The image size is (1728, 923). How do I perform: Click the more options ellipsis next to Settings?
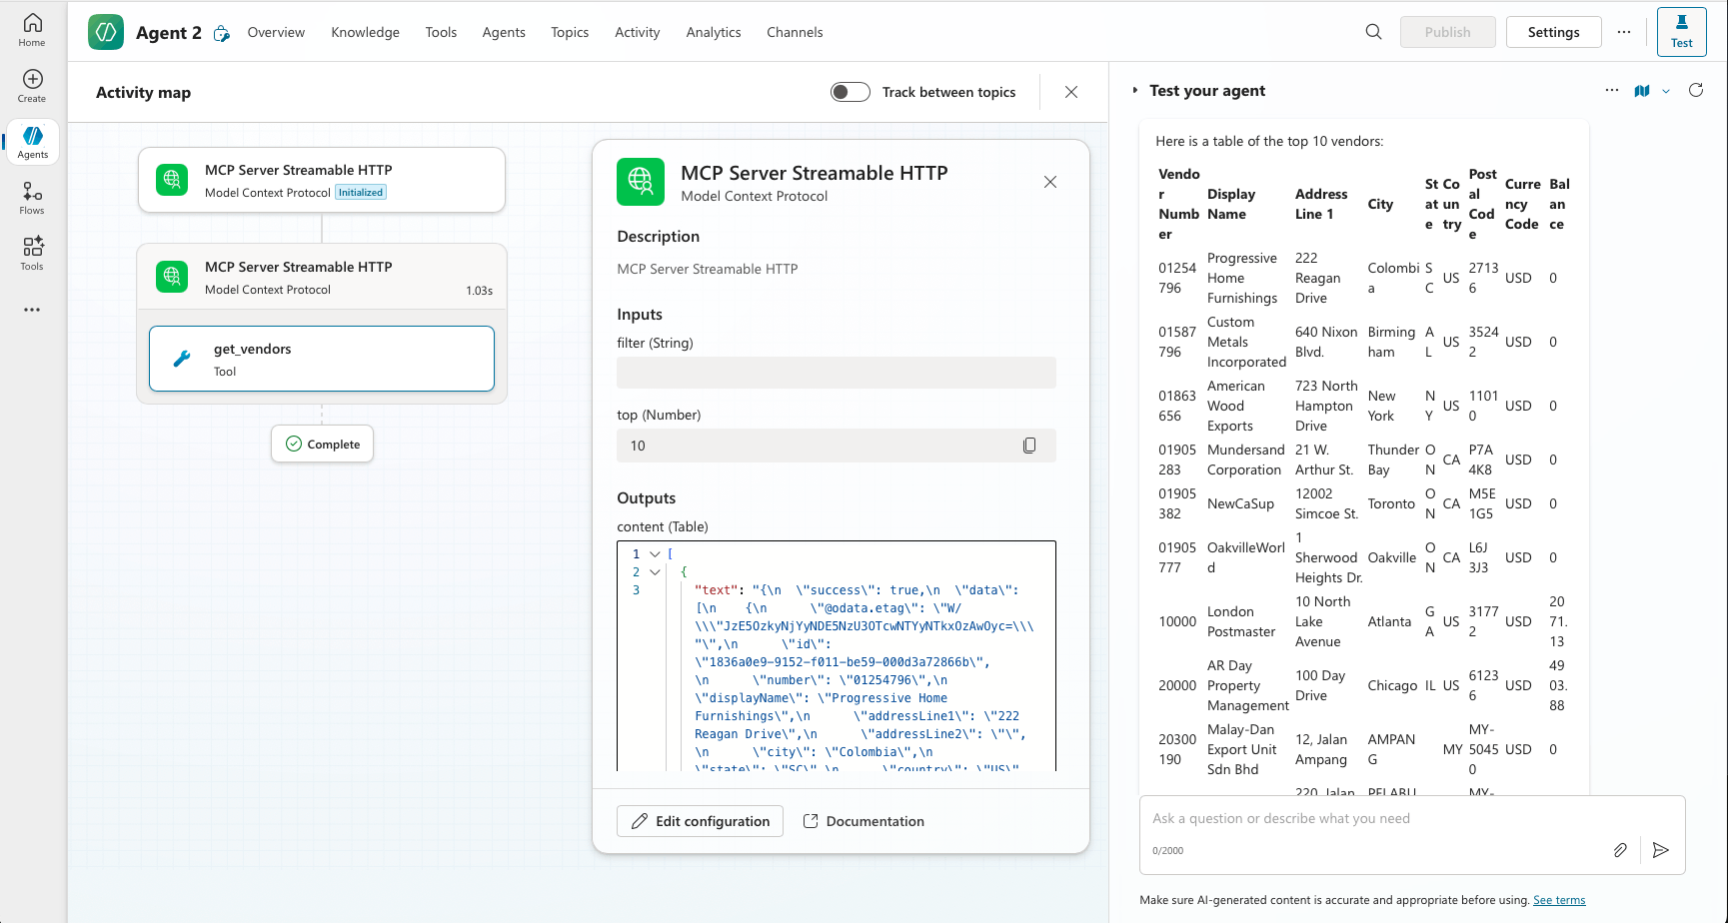pos(1624,32)
